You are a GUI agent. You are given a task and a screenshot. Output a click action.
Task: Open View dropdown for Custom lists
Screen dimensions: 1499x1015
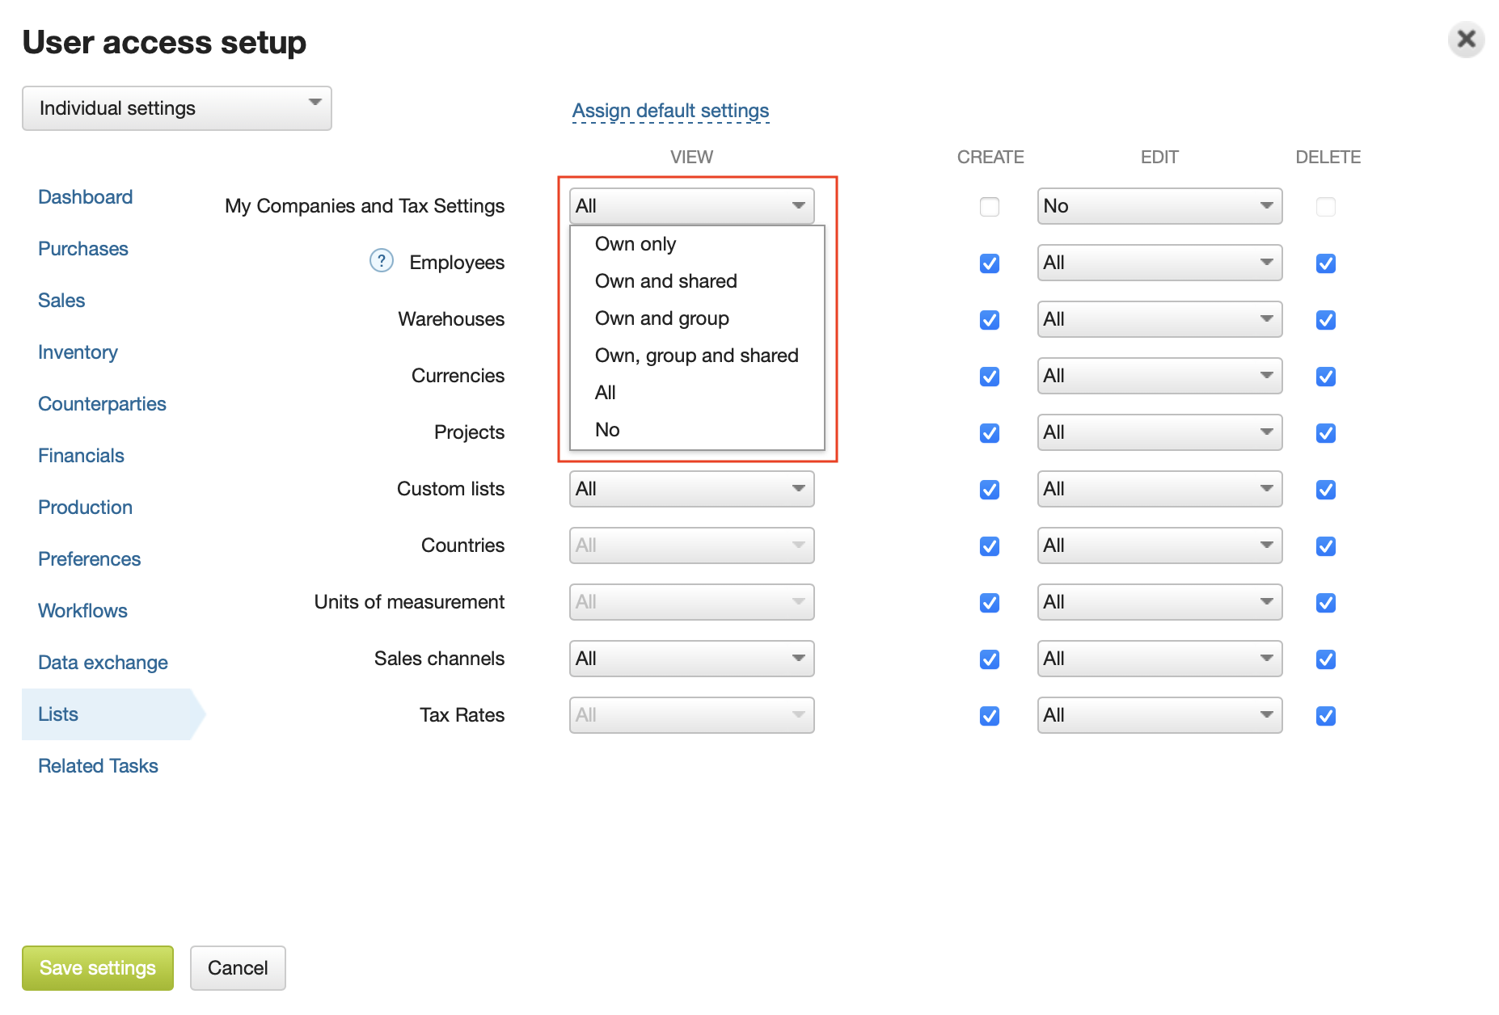point(691,489)
